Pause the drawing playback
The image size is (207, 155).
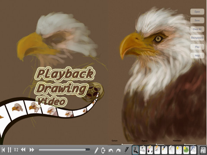9,150
